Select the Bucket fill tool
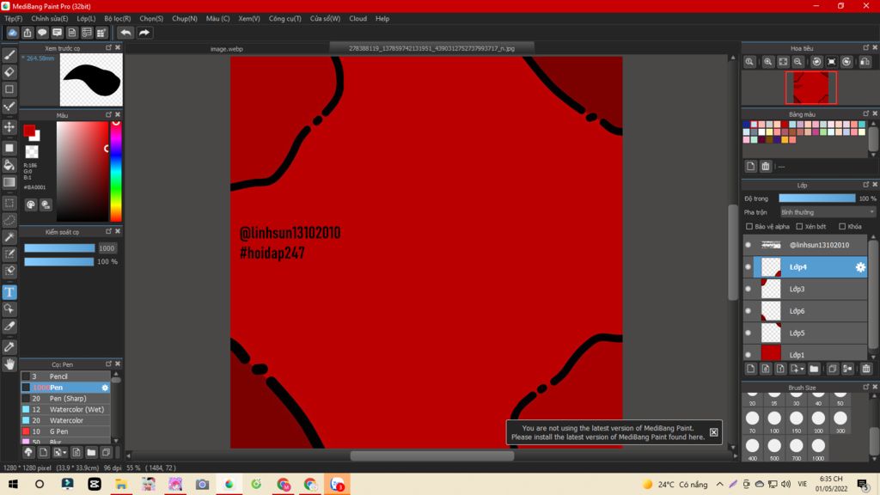The height and width of the screenshot is (495, 880). click(9, 165)
